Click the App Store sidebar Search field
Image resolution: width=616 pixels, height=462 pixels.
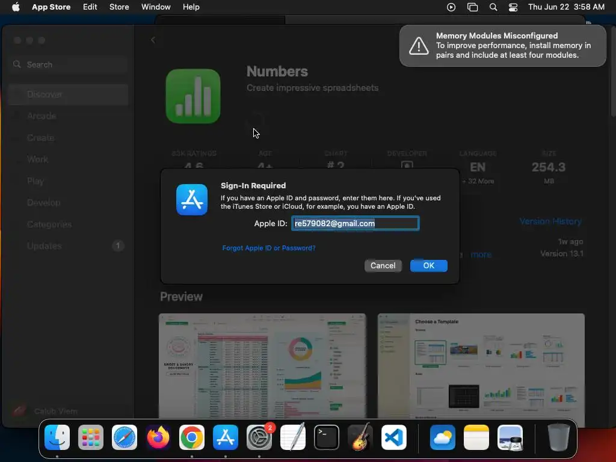click(x=68, y=64)
